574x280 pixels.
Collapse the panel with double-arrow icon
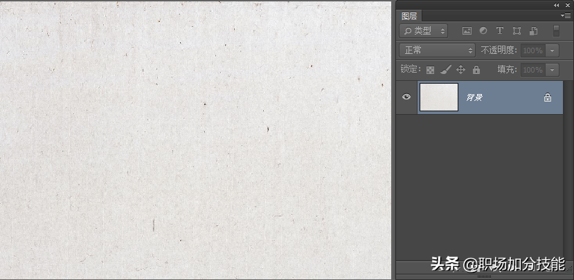(x=557, y=5)
